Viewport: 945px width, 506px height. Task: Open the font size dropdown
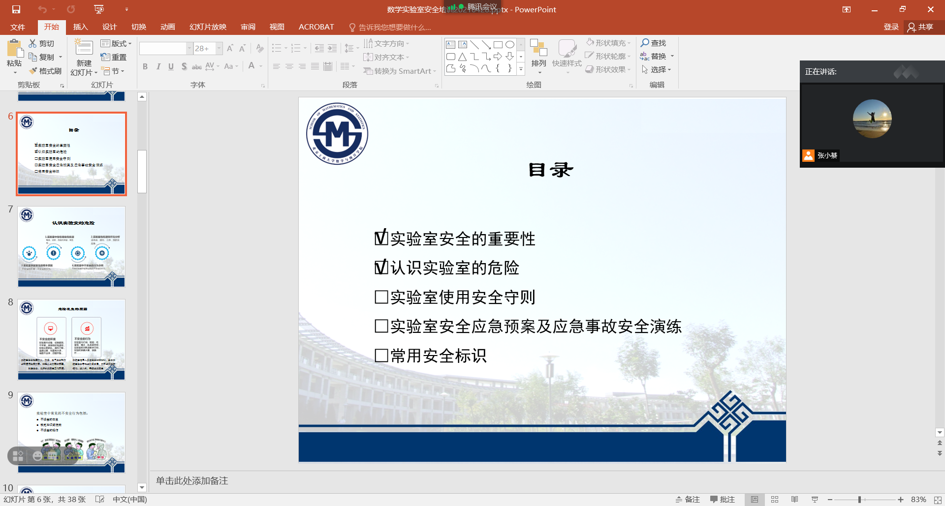tap(219, 48)
